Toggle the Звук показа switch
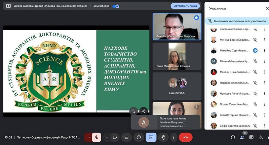 coord(116,6)
